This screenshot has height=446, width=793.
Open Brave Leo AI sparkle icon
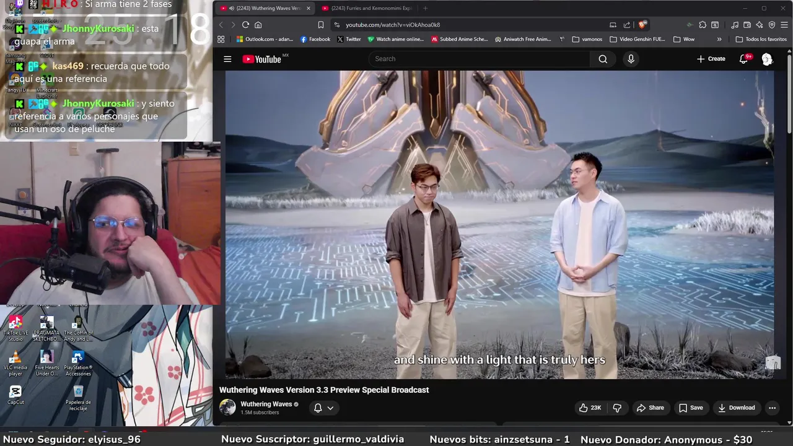760,25
